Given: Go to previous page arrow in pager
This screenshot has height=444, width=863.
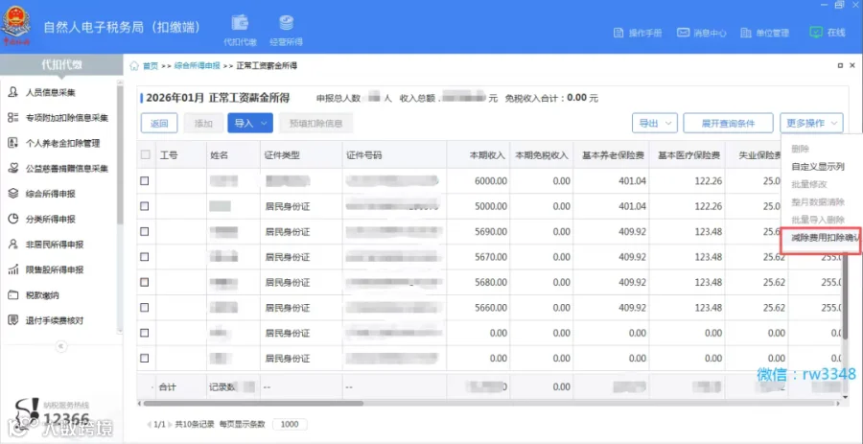Looking at the screenshot, I should [x=150, y=424].
